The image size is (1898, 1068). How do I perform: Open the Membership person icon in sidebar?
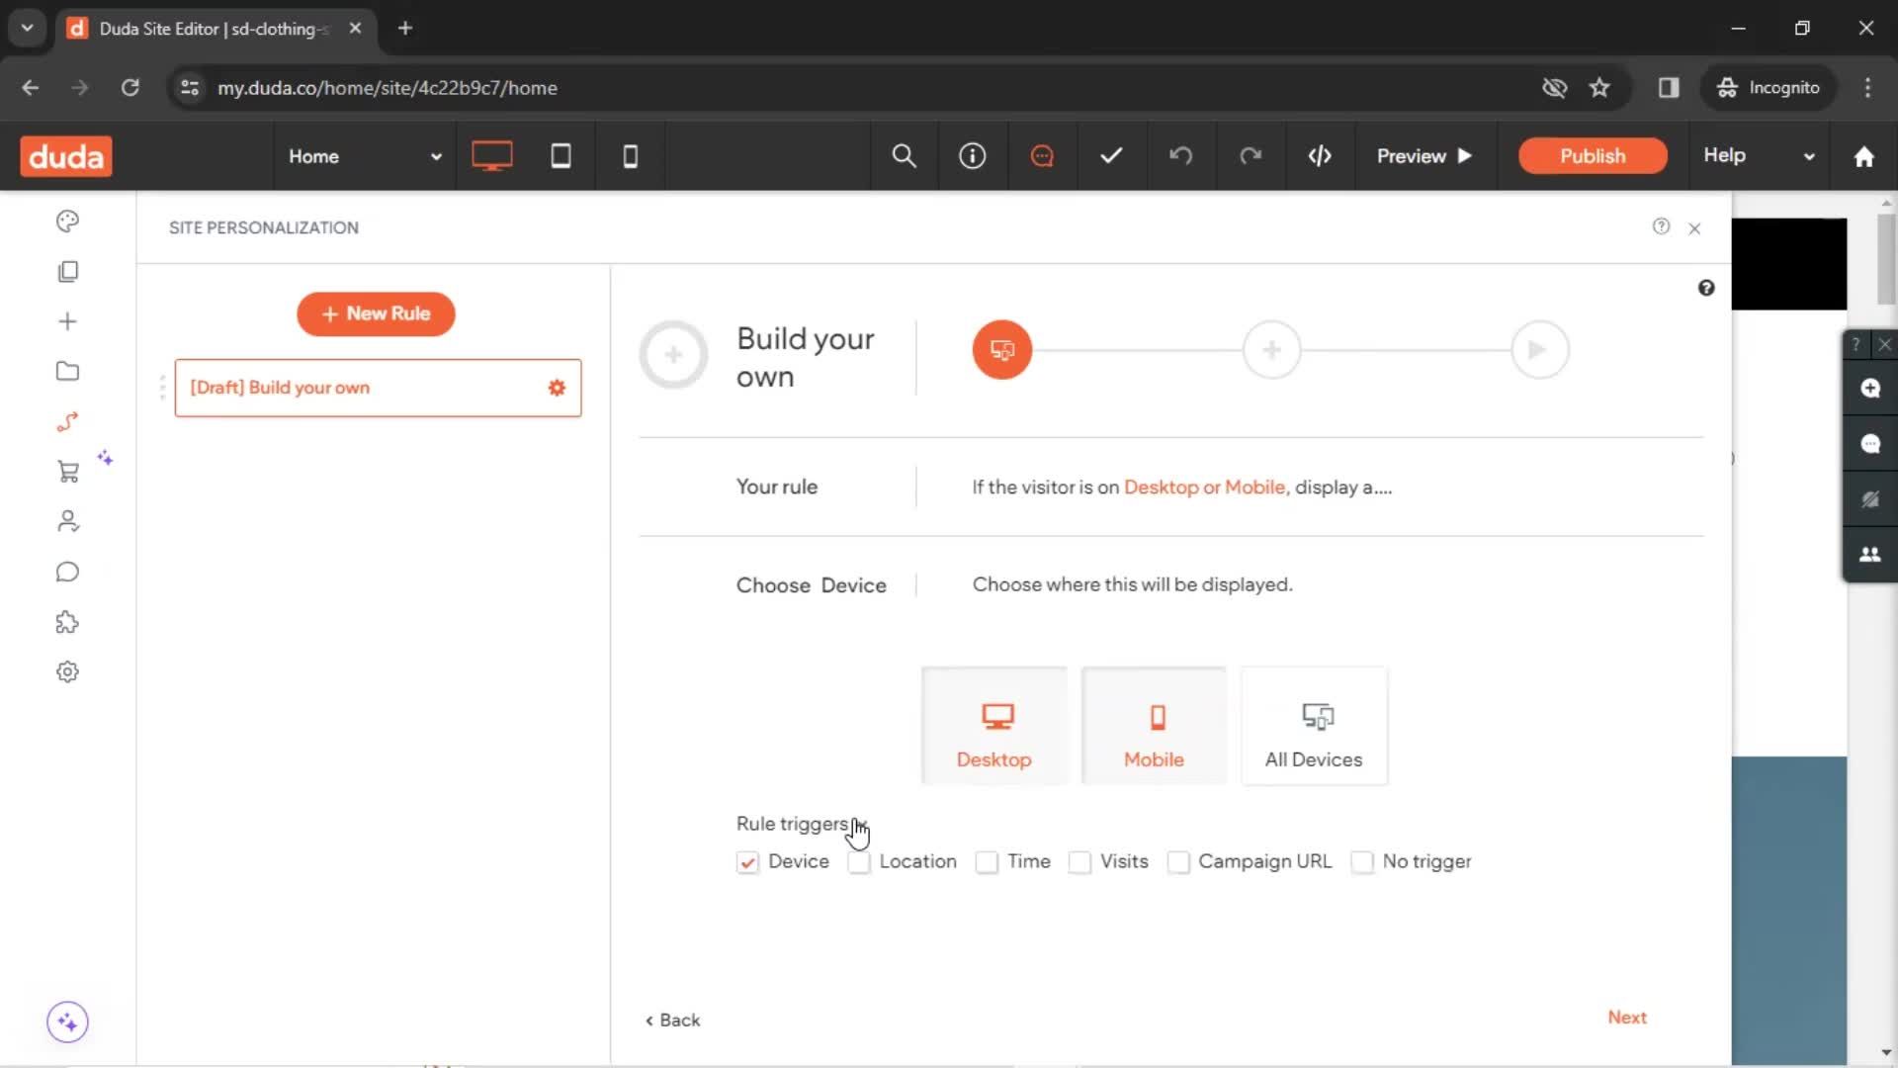coord(67,521)
